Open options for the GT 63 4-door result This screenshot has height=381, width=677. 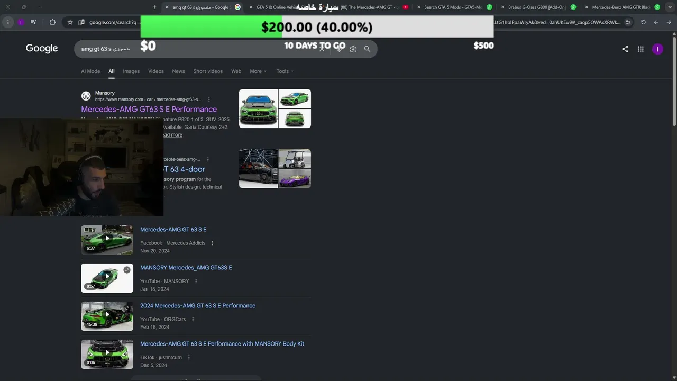(208, 159)
